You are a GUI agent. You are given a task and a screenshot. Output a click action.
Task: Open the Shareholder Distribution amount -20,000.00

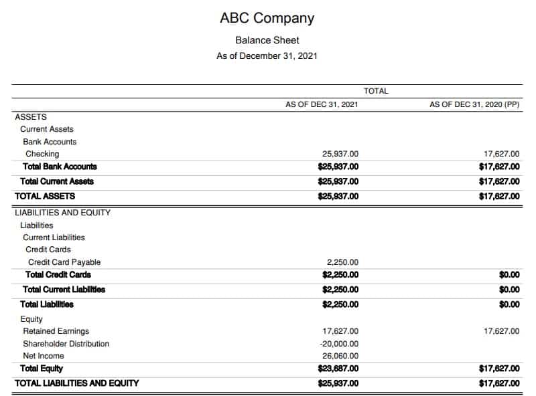339,344
